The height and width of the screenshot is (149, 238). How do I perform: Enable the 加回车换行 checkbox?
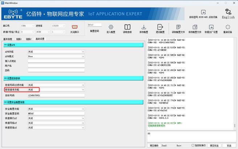click(192, 145)
